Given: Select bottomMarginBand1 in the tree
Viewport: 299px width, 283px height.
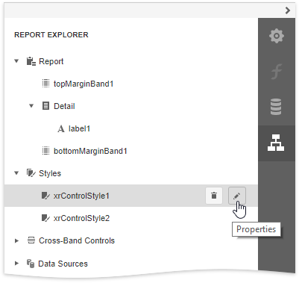Looking at the screenshot, I should 90,151.
